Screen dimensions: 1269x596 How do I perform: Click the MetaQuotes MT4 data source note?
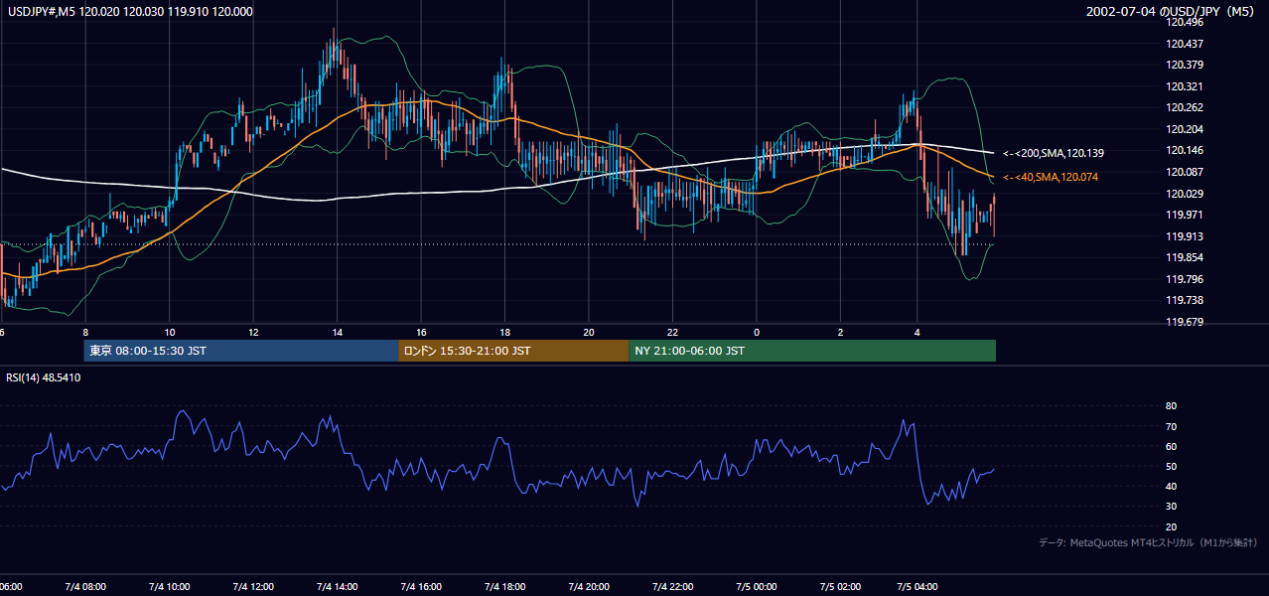click(x=1148, y=542)
